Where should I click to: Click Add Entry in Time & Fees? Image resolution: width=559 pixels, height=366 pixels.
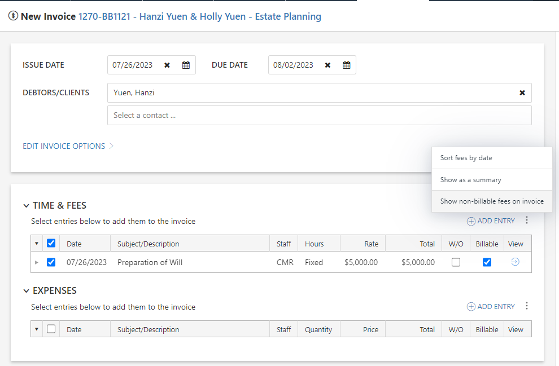tap(491, 221)
